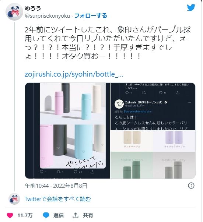This screenshot has width=203, height=222.
Task: Click the tweet info circle icon
Action: [x=191, y=186]
